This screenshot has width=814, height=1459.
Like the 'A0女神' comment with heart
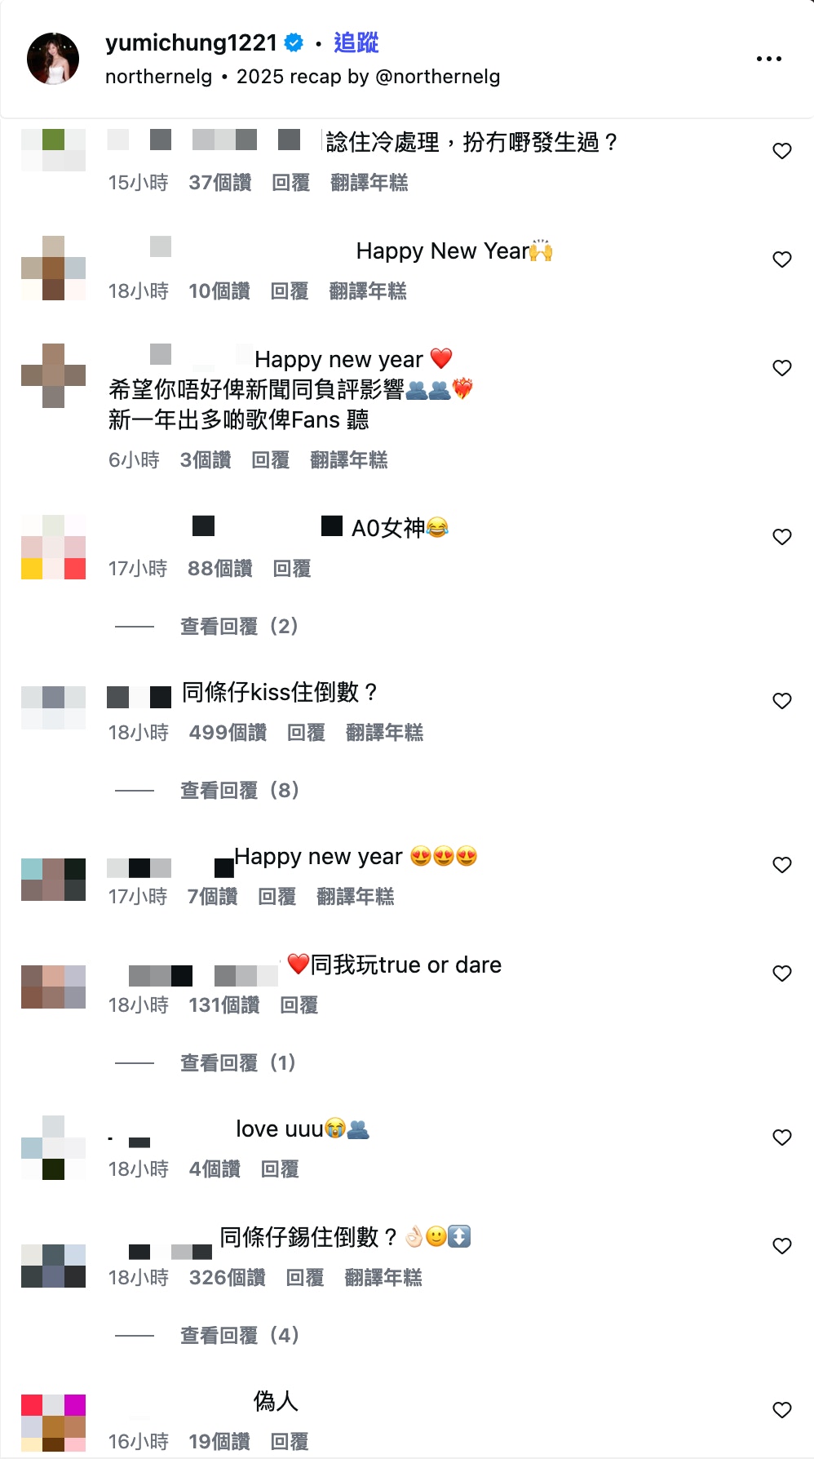click(782, 537)
